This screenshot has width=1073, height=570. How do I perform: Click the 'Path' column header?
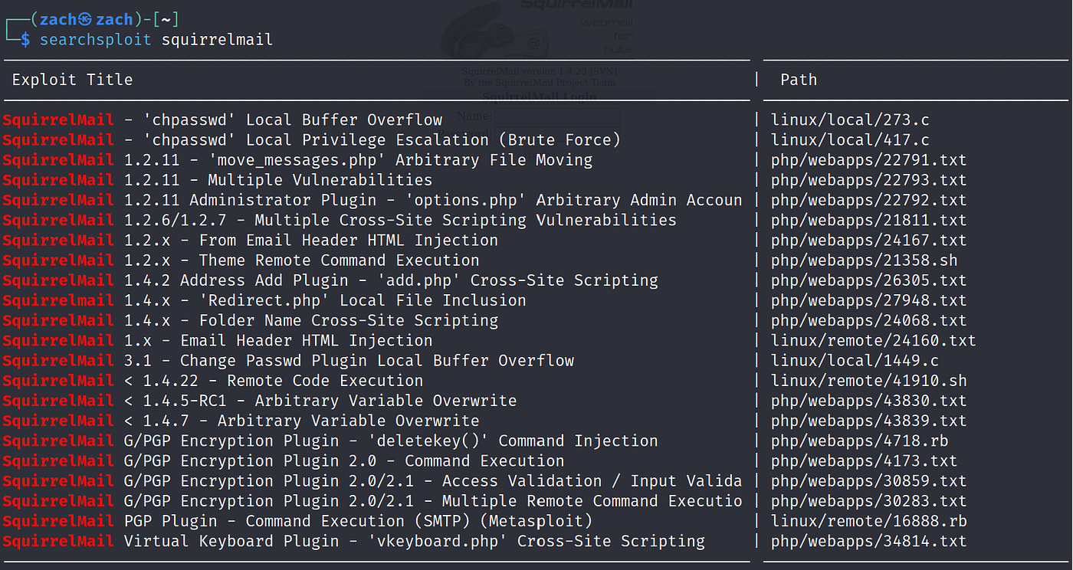point(799,80)
